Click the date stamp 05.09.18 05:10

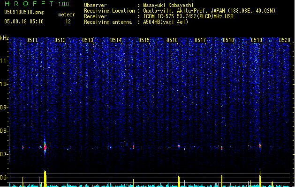[x=24, y=22]
